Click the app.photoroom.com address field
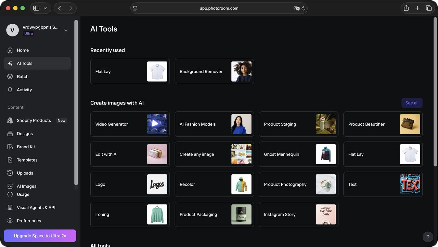This screenshot has width=438, height=247. coord(219,8)
